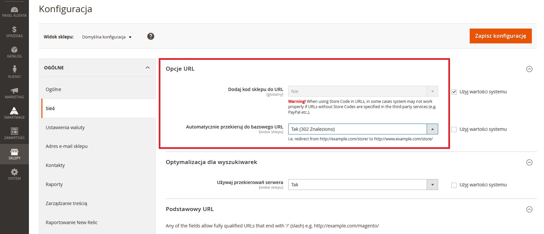Check system value for Używaj przekierowań serwera
The width and height of the screenshot is (544, 234).
tap(454, 185)
